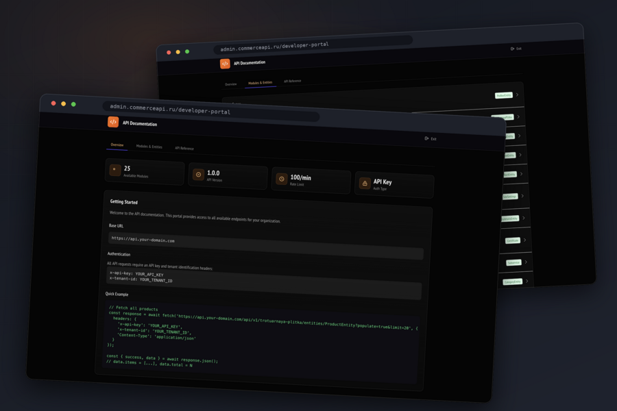Expand the PodborEntity row chevron
The height and width of the screenshot is (411, 617).
click(x=517, y=95)
